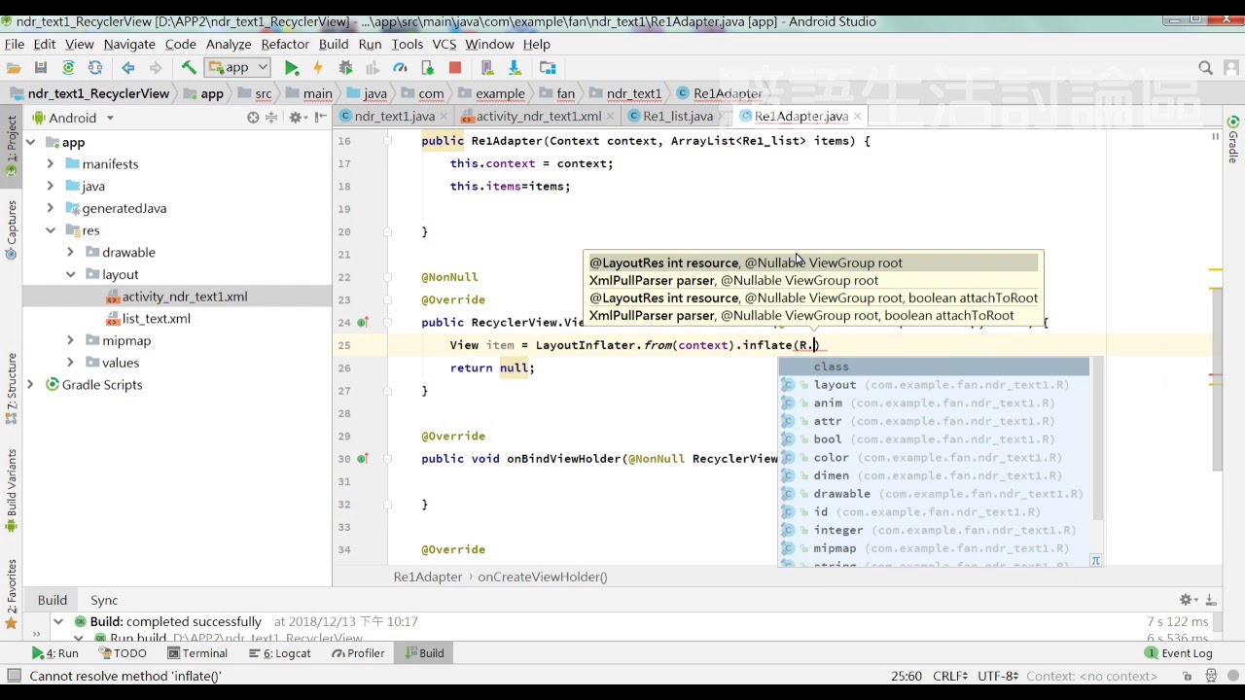Run the app with green play icon
This screenshot has width=1245, height=700.
pos(291,68)
